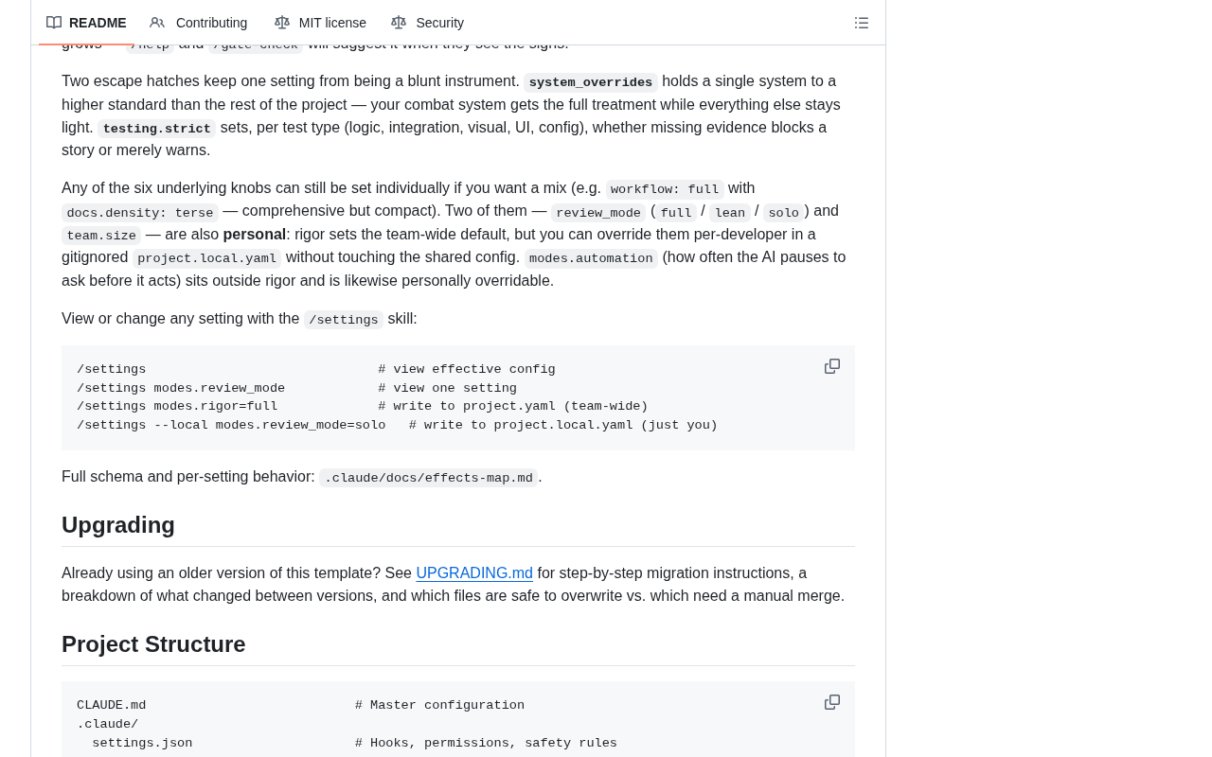Click the Project Structure heading

click(153, 644)
